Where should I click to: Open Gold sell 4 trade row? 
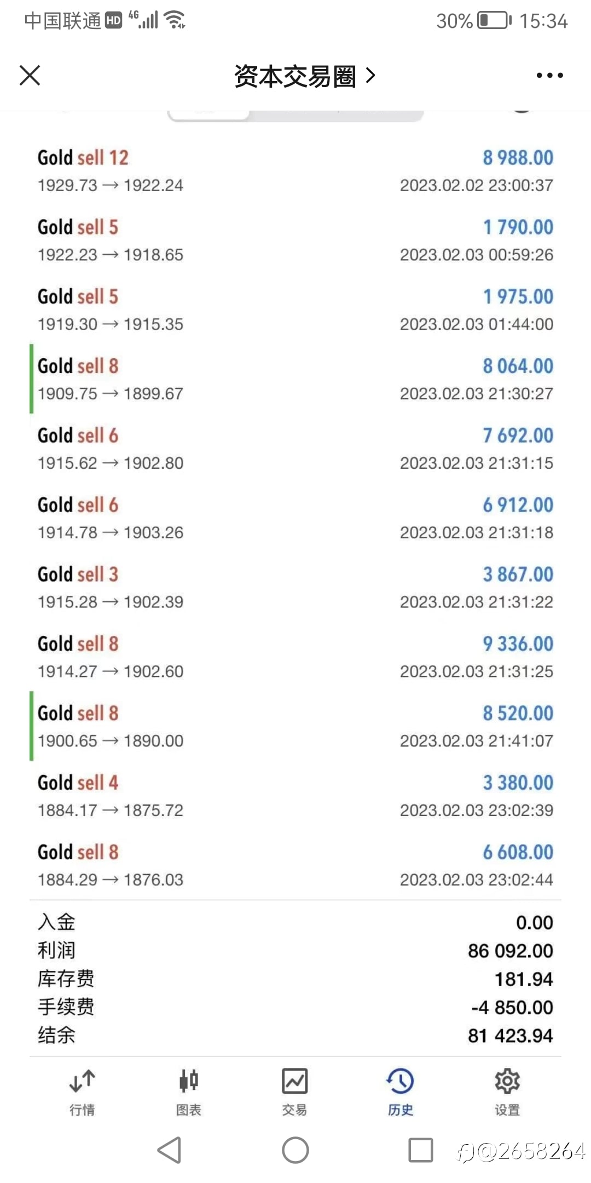click(x=296, y=795)
